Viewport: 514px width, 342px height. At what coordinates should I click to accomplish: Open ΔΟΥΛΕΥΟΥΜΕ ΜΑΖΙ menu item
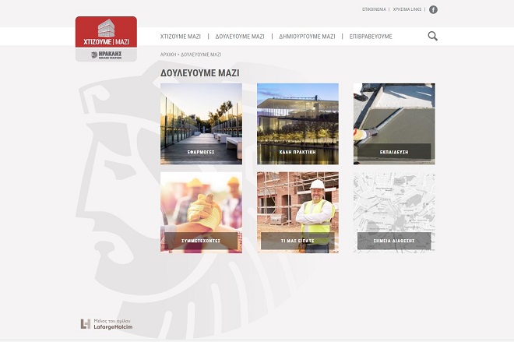240,37
